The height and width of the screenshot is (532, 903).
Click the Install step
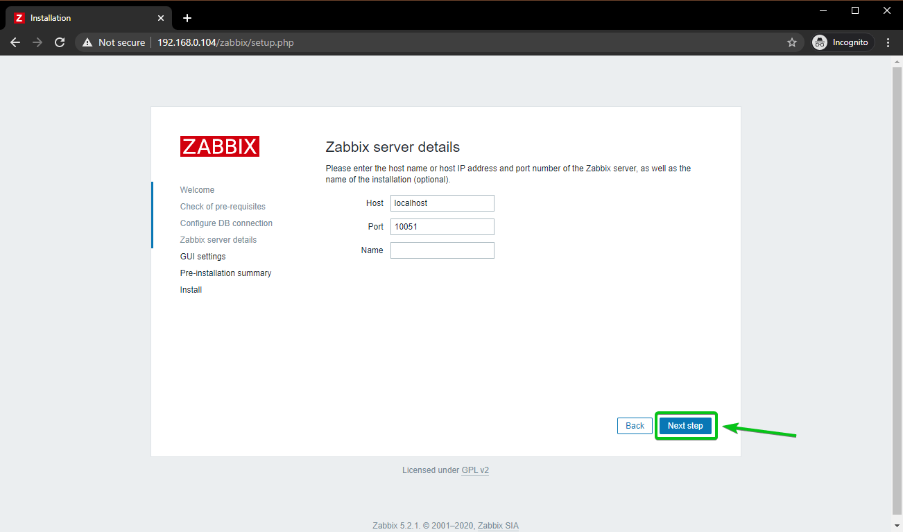coord(191,290)
